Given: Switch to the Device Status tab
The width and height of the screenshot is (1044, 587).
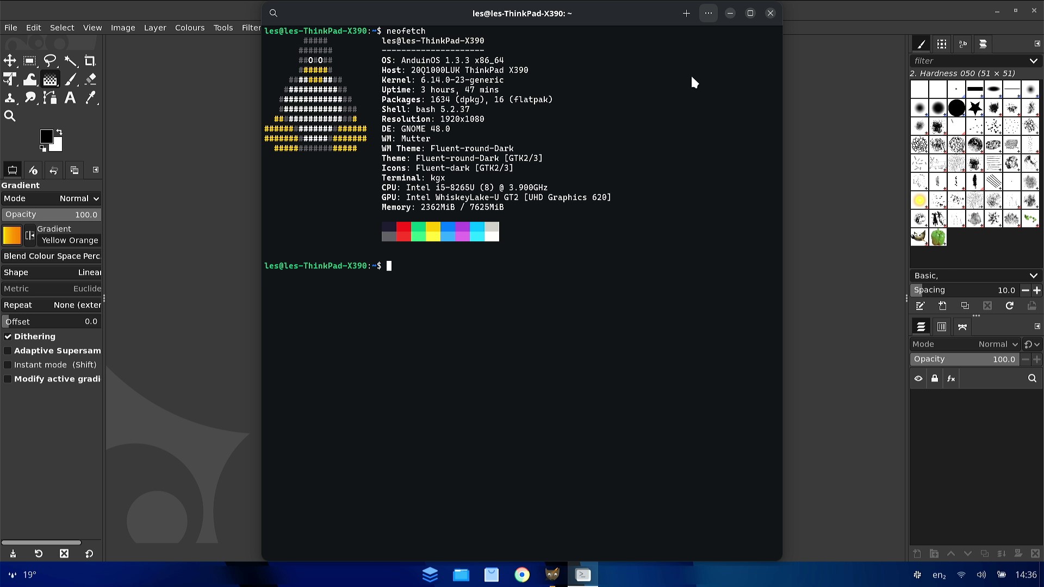Looking at the screenshot, I should coord(33,170).
